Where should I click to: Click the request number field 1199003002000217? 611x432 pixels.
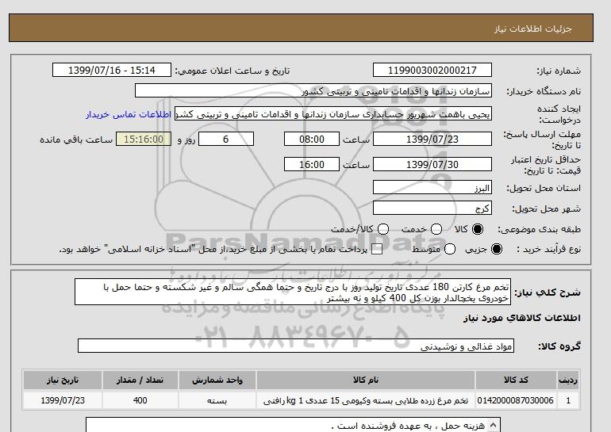432,70
